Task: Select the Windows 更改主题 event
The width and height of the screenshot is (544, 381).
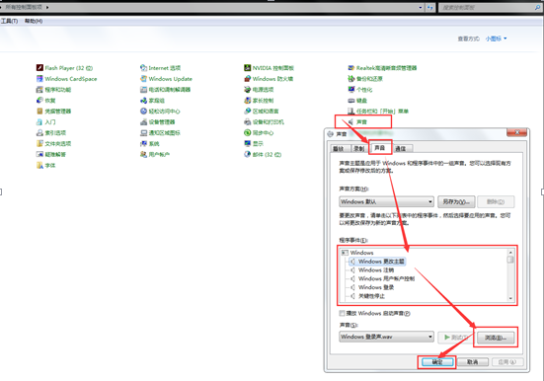Action: [377, 262]
